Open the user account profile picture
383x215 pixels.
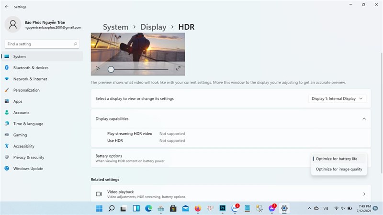(x=13, y=24)
